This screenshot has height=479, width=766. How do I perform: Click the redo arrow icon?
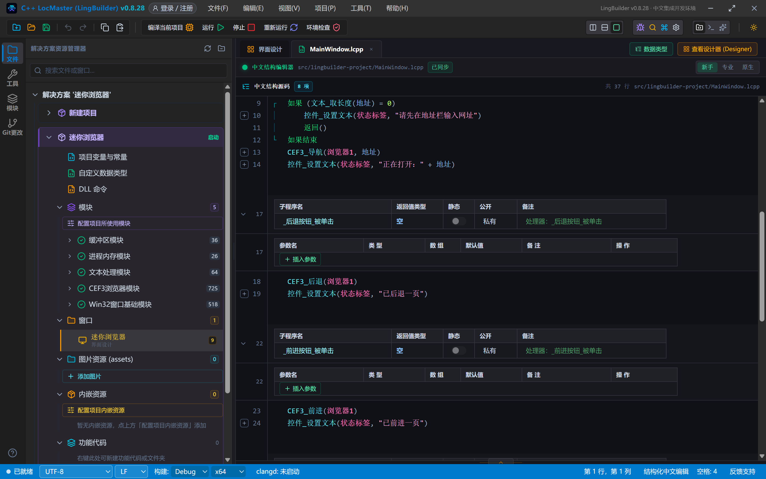pyautogui.click(x=83, y=28)
